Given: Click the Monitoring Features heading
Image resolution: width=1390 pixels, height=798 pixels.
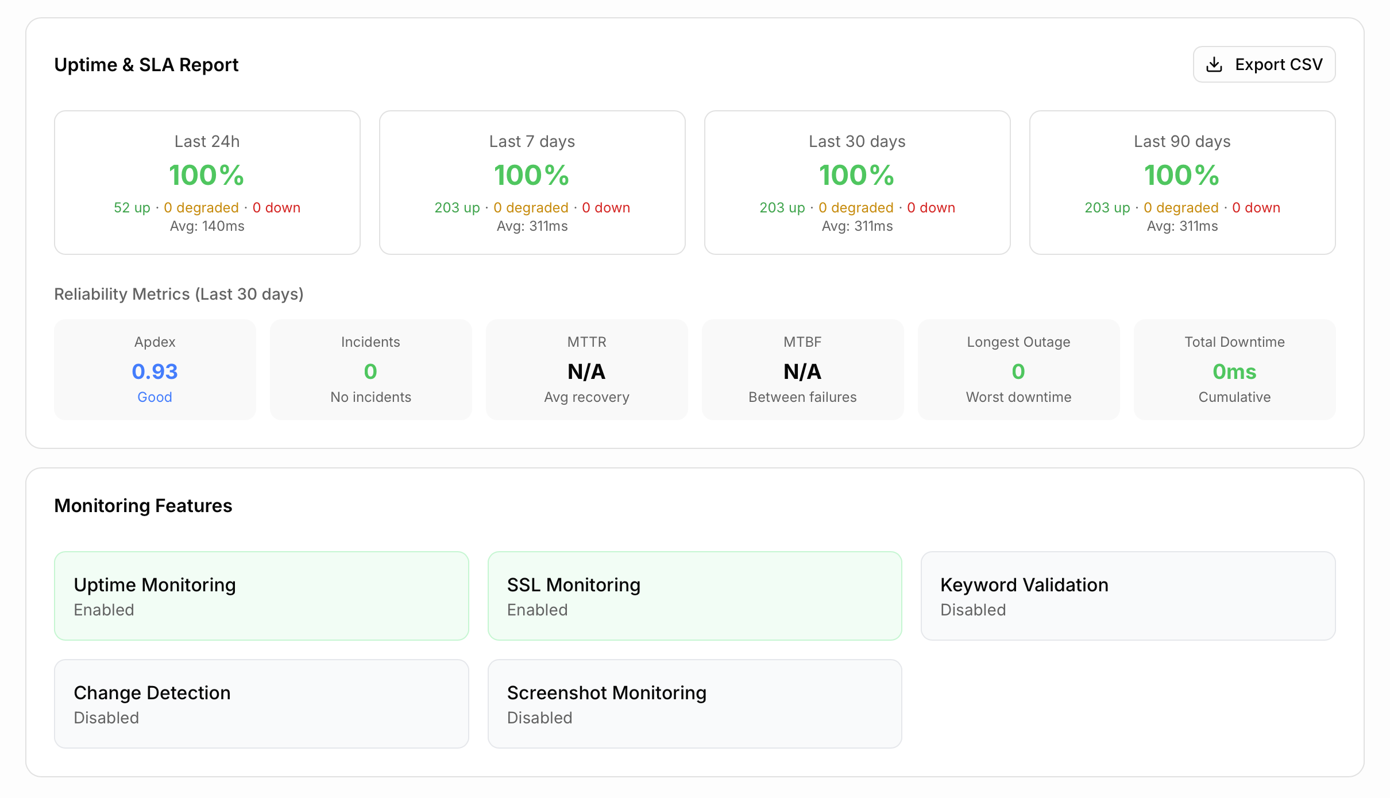Looking at the screenshot, I should click(143, 506).
